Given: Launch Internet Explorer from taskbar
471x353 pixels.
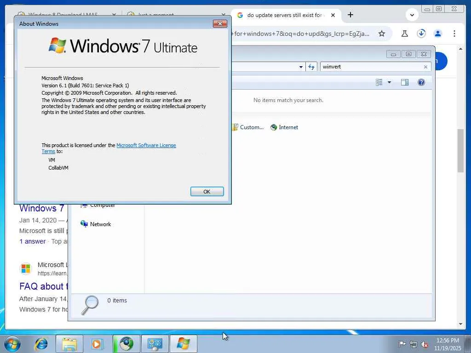Looking at the screenshot, I should click(41, 344).
